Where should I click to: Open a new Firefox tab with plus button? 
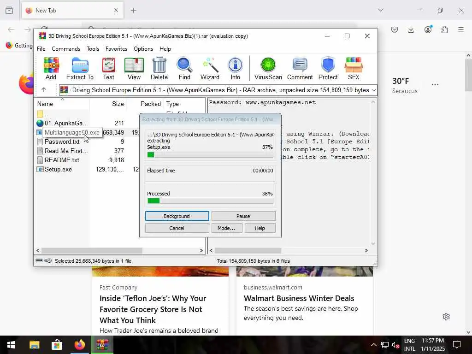tap(134, 11)
